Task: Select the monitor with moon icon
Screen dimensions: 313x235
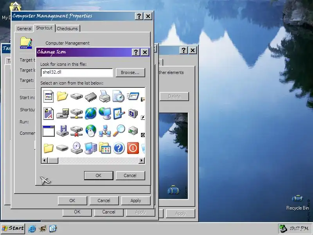Action: click(x=133, y=114)
